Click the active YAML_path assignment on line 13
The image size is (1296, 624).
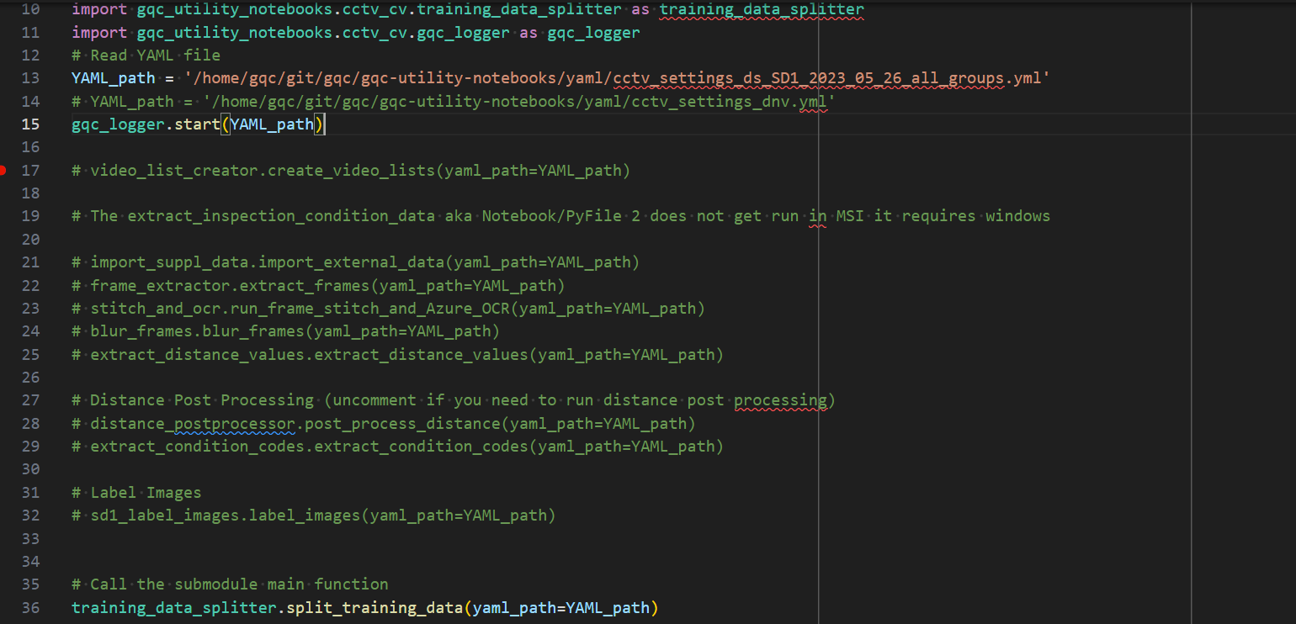pos(560,78)
